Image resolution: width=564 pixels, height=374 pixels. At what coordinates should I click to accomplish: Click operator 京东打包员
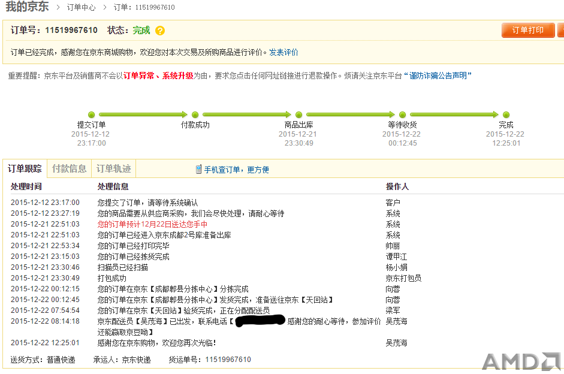tap(403, 278)
